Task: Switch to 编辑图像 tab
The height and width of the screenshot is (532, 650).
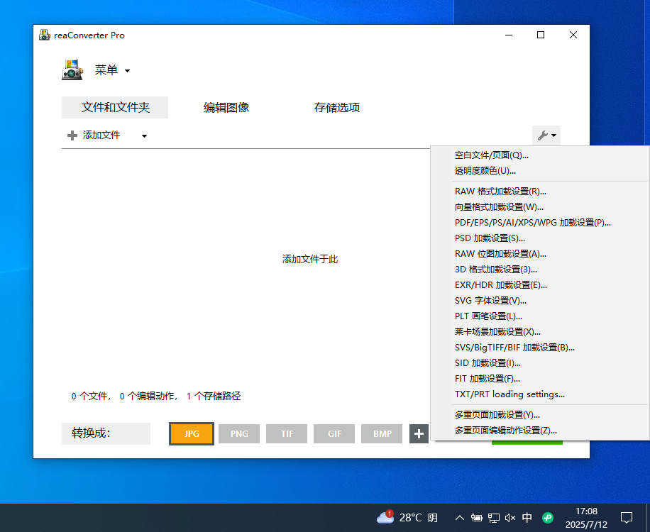Action: click(x=226, y=107)
